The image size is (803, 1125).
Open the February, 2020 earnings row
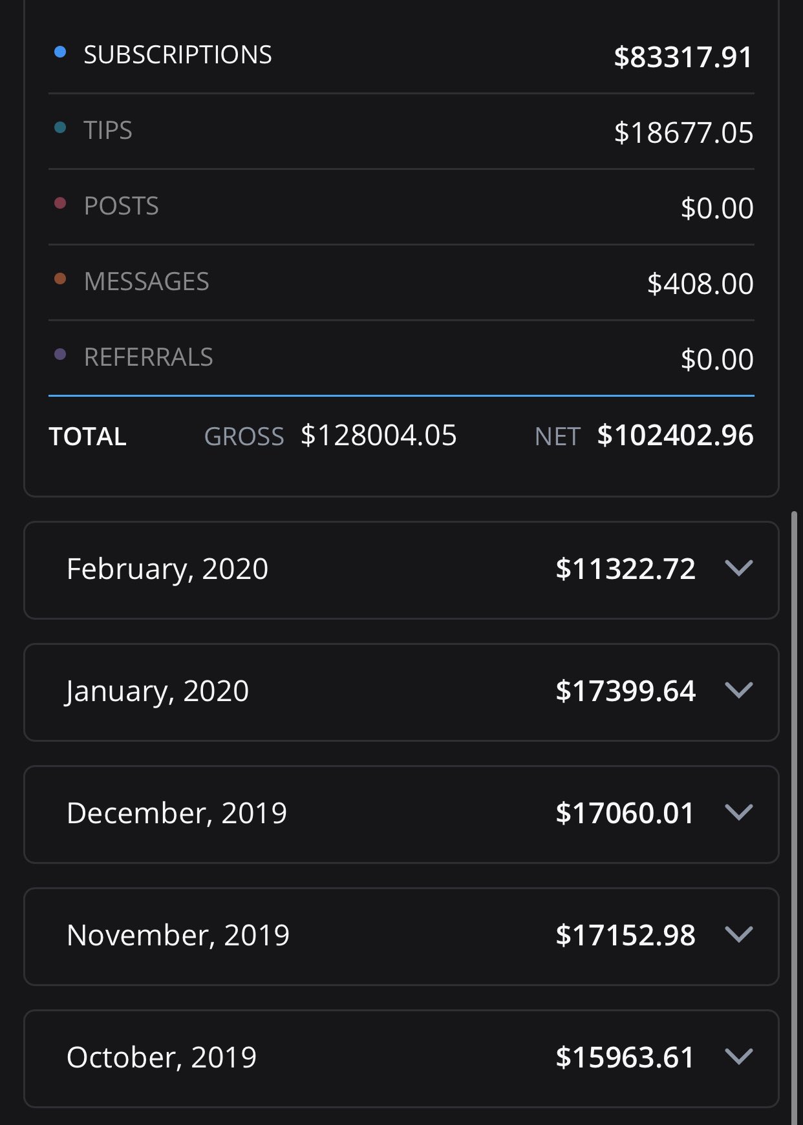pos(401,570)
